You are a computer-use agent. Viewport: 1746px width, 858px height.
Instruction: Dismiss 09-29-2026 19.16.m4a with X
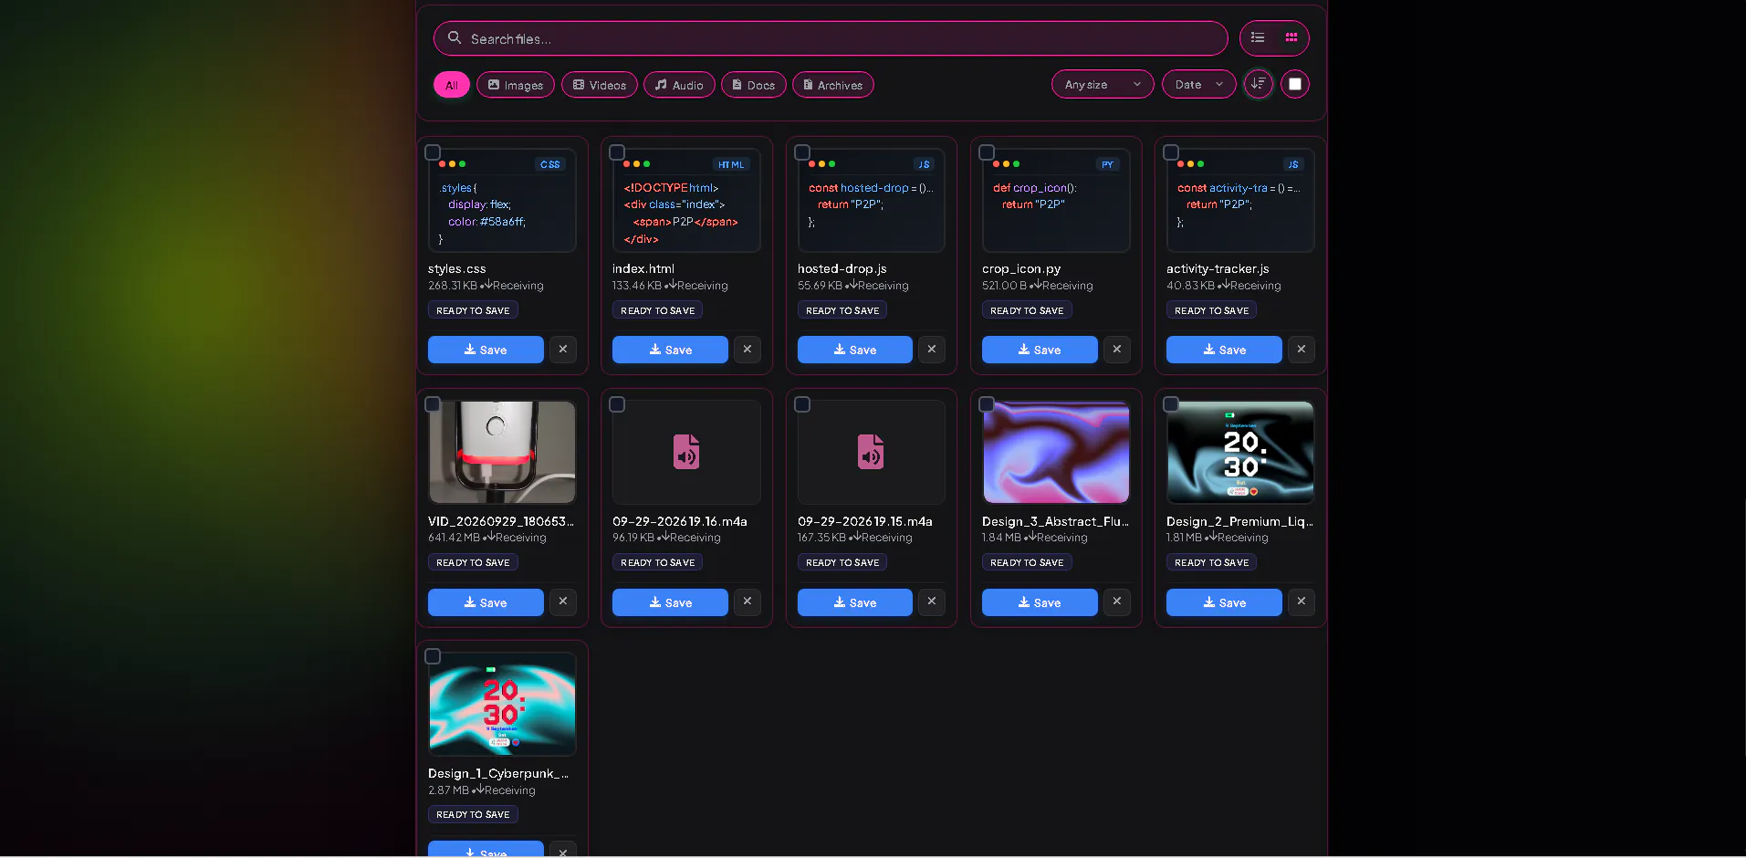[x=748, y=602]
